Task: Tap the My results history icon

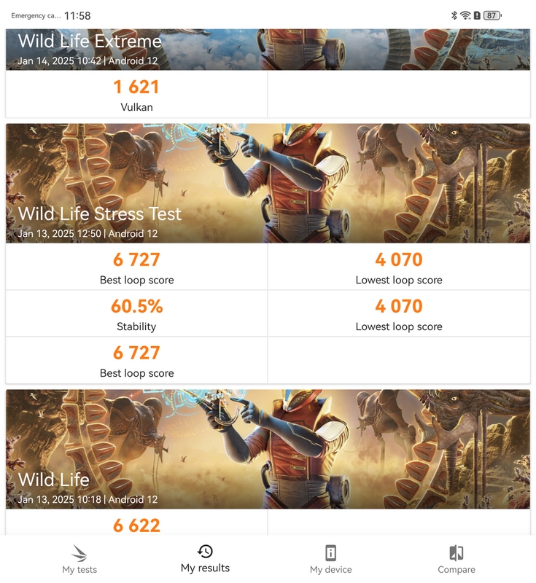Action: (x=205, y=551)
